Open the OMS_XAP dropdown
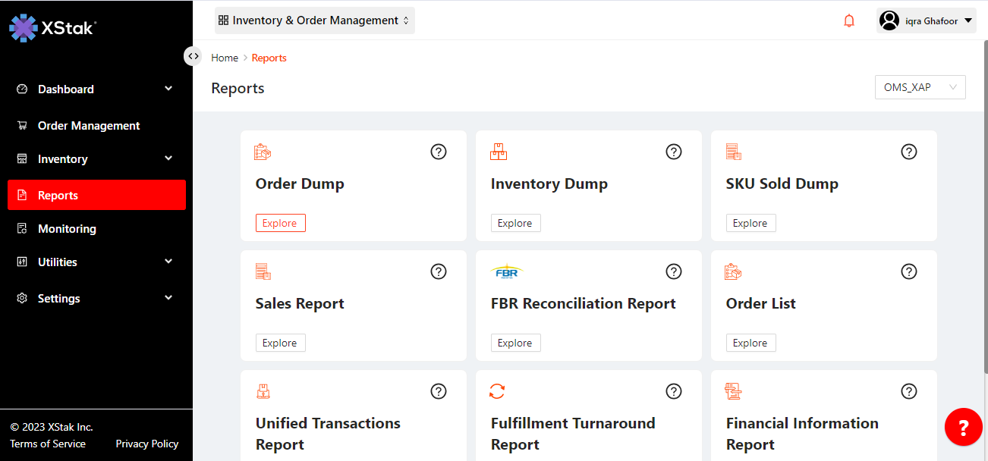 (x=920, y=87)
